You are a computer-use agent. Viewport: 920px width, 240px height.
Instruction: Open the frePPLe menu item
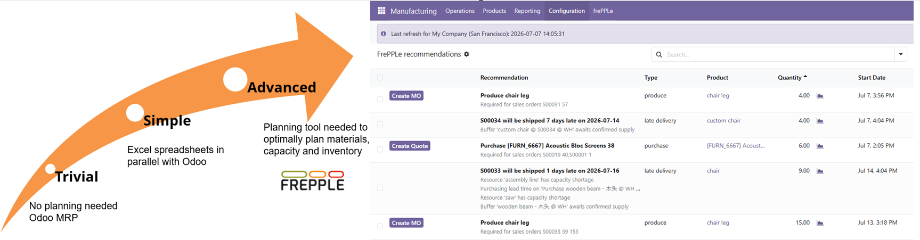point(603,11)
